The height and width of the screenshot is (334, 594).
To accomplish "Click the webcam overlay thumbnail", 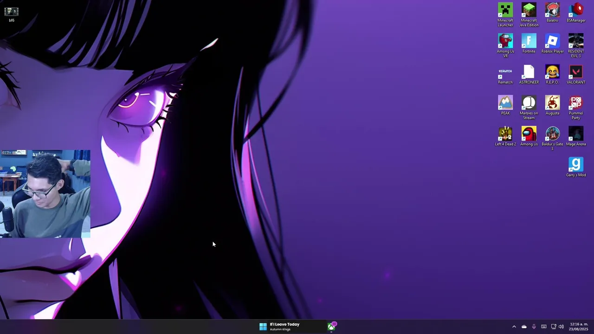I will coord(45,193).
